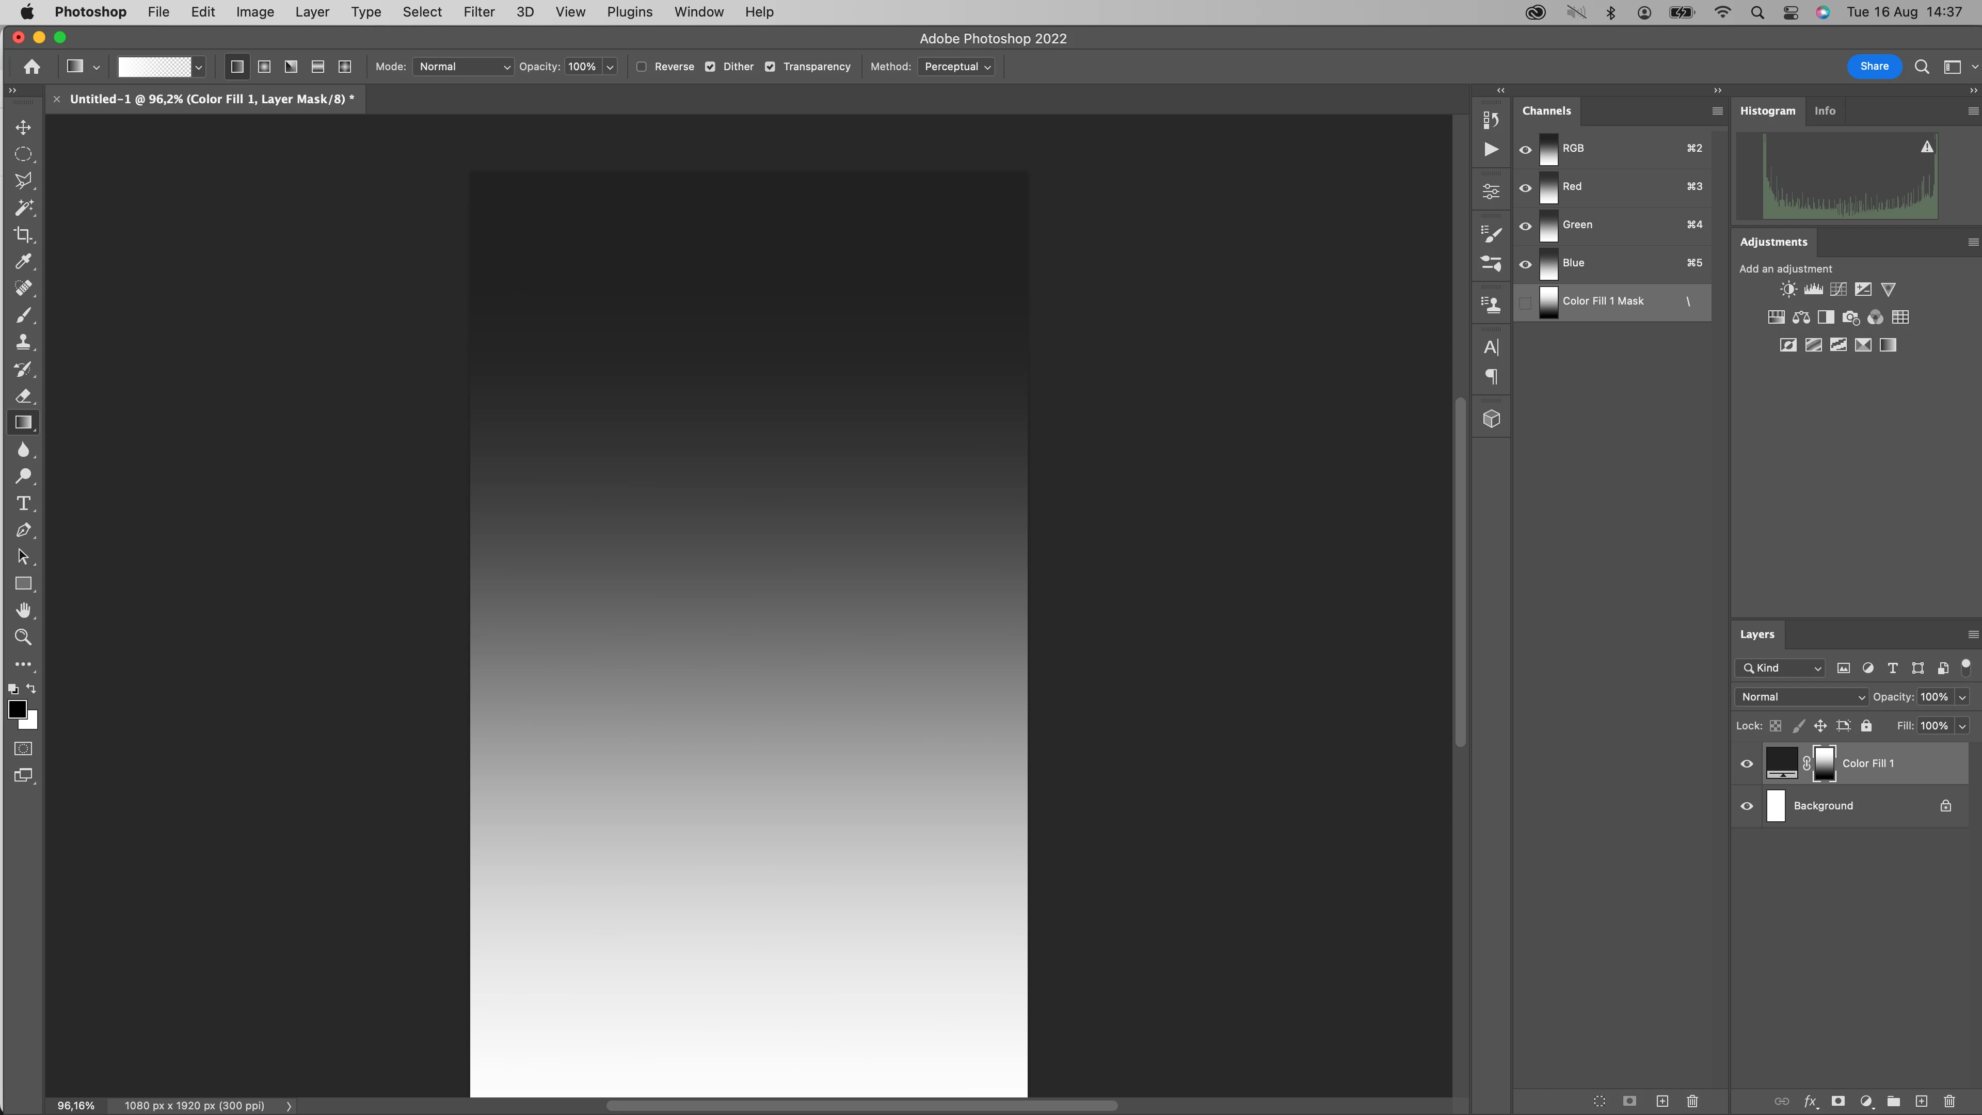Select the Crop tool
Viewport: 1982px width, 1115px height.
click(x=23, y=235)
